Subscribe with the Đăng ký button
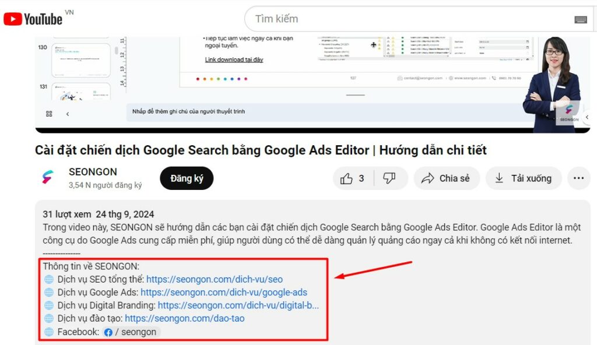The height and width of the screenshot is (345, 597). 187,178
